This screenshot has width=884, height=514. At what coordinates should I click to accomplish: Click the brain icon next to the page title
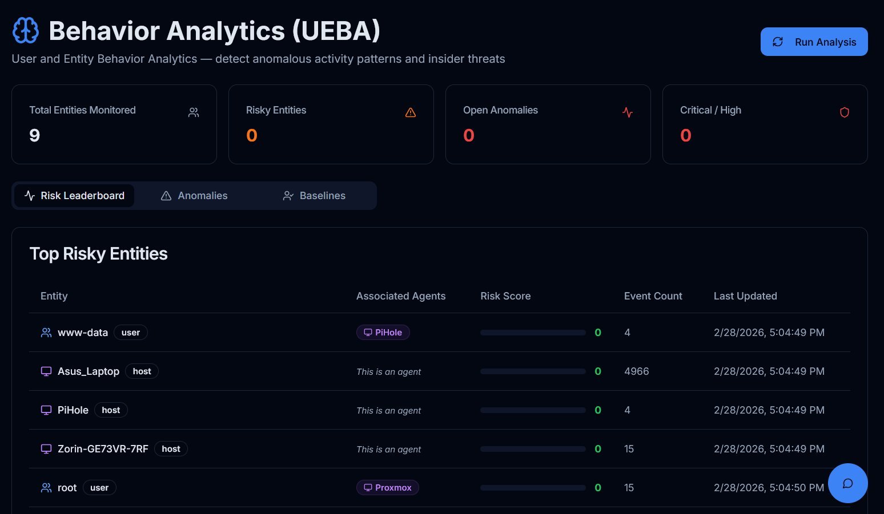(x=25, y=31)
